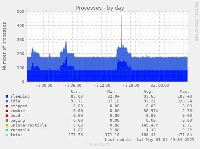Click total max value 471.84
The image size is (200, 149).
point(185,135)
